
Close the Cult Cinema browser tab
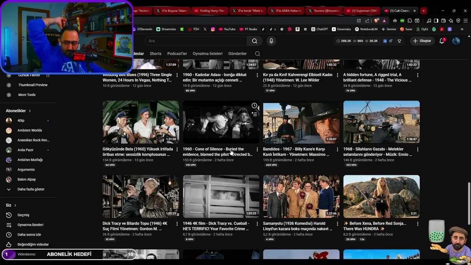(414, 11)
